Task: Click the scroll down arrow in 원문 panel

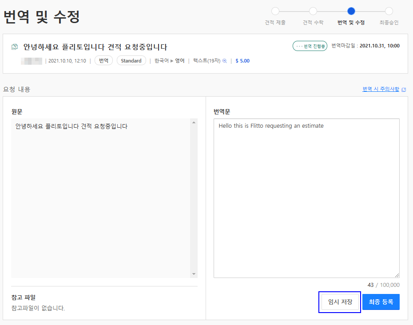Action: [x=194, y=274]
